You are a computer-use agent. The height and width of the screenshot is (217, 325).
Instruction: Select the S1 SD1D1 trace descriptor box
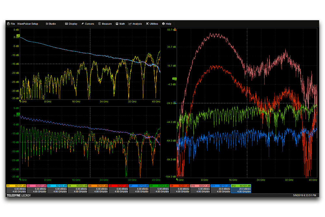(x=16, y=188)
